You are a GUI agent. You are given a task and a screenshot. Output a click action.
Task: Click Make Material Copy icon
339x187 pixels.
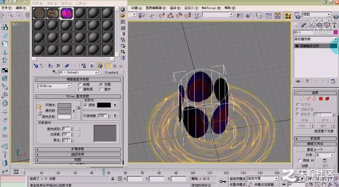pos(67,66)
